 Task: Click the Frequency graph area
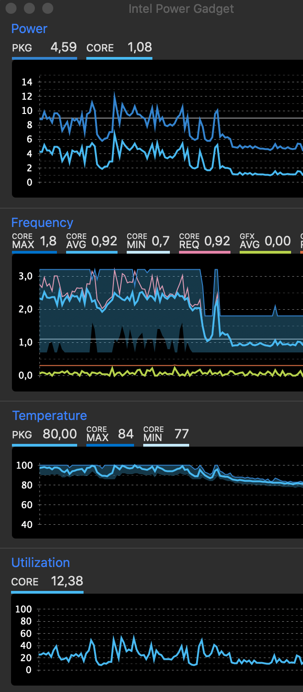coord(157,323)
